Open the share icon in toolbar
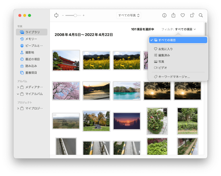The width and height of the screenshot is (221, 176). pos(173,15)
